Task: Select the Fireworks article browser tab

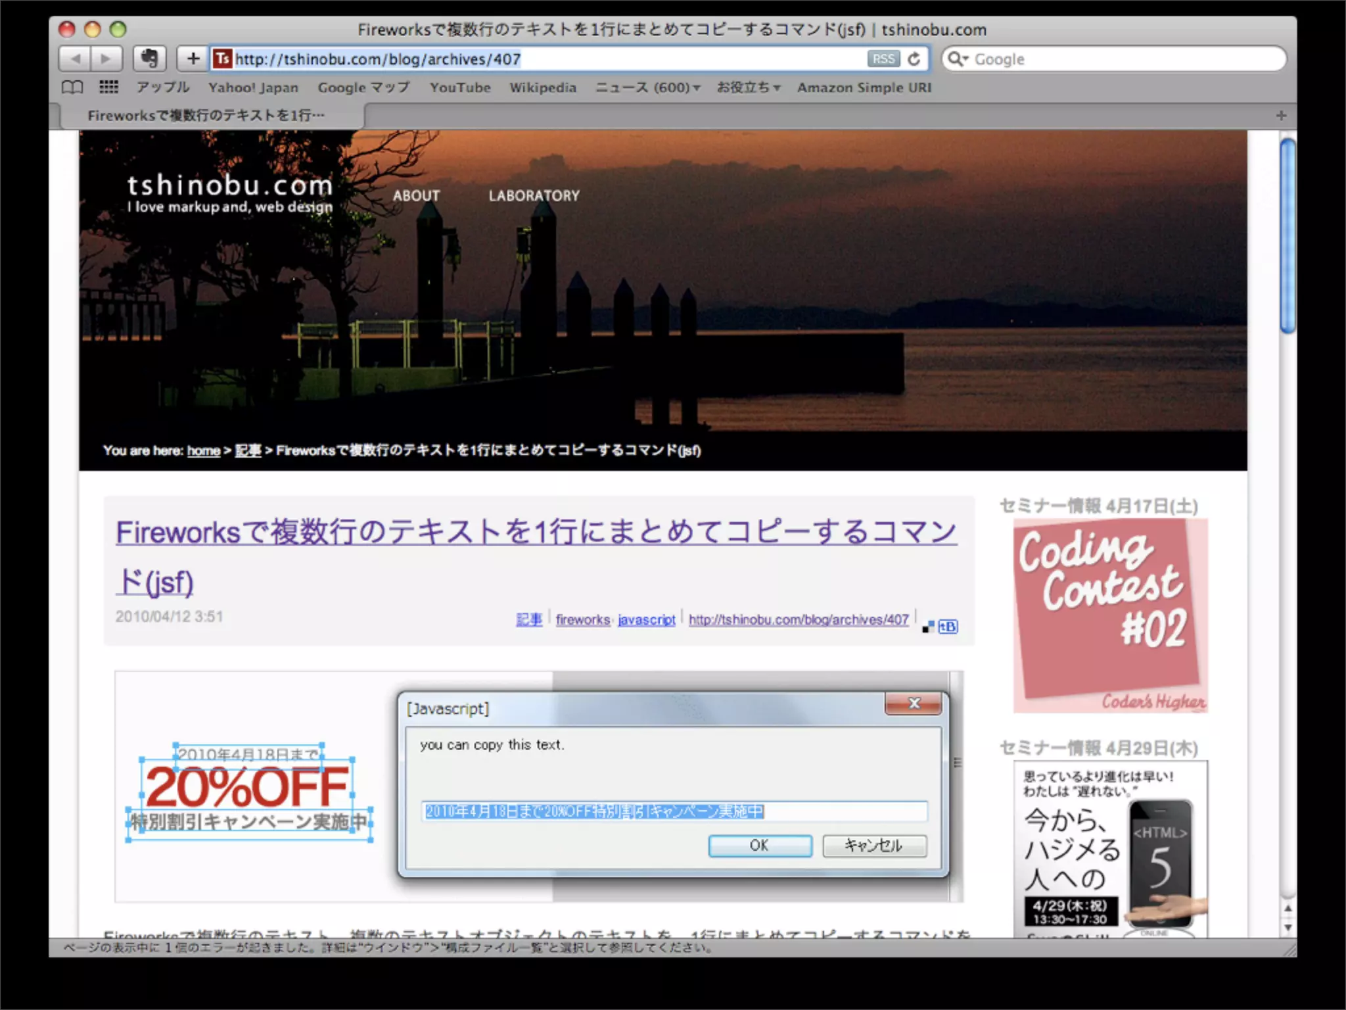Action: (x=206, y=116)
